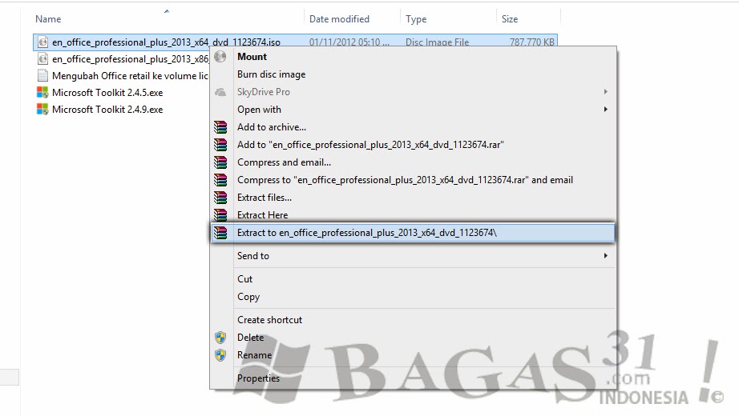Click the disc icon beside Mount
This screenshot has height=416, width=739.
[220, 57]
